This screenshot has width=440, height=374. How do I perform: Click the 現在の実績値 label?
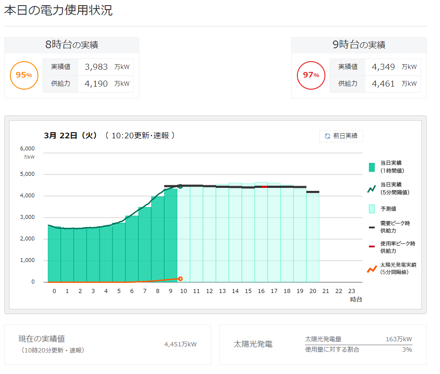pos(41,339)
